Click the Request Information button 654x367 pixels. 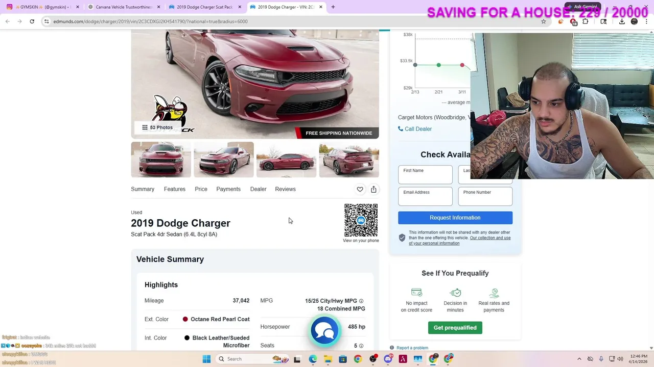click(455, 218)
